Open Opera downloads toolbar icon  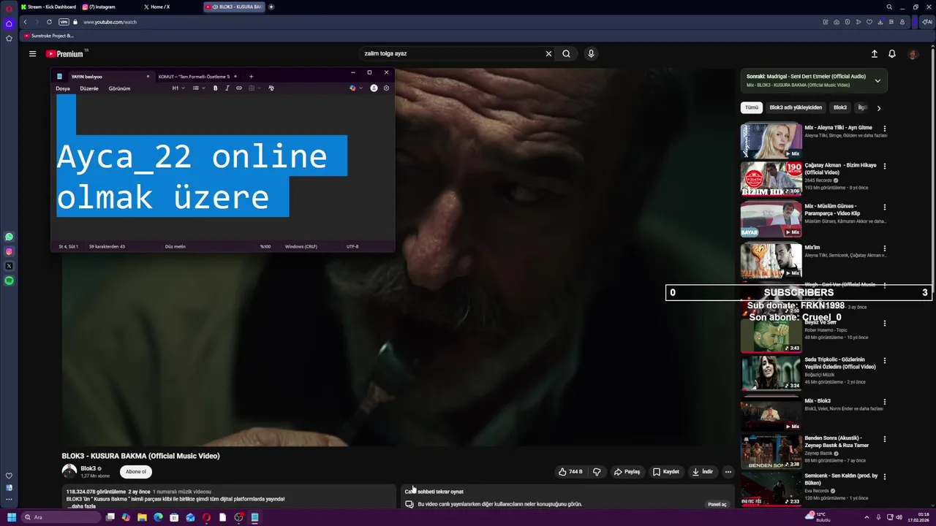[x=880, y=22]
